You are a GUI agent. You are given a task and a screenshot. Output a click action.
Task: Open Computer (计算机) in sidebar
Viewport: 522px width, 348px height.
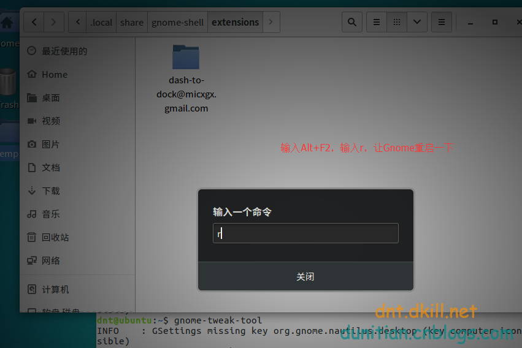[x=77, y=290]
